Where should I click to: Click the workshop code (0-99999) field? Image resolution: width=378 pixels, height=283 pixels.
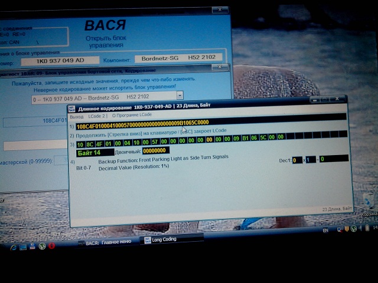point(61,160)
